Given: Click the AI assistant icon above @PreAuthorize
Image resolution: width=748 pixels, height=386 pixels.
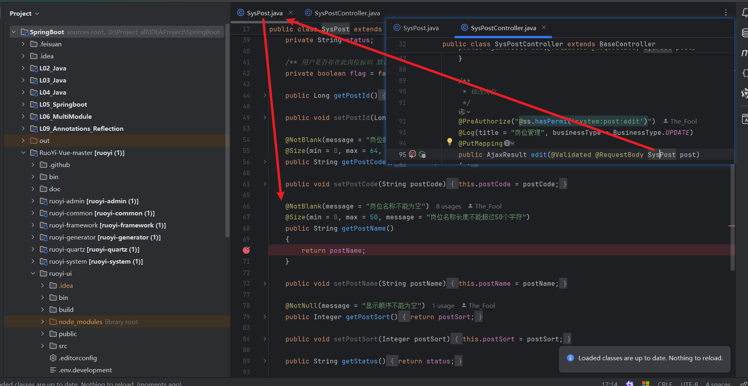Looking at the screenshot, I should [462, 111].
